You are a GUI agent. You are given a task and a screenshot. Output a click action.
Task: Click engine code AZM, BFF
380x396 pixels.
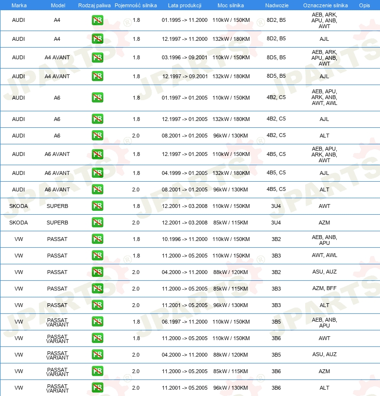click(x=325, y=288)
